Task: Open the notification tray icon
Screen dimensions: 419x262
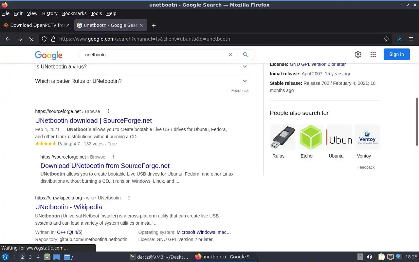Action: point(398,257)
